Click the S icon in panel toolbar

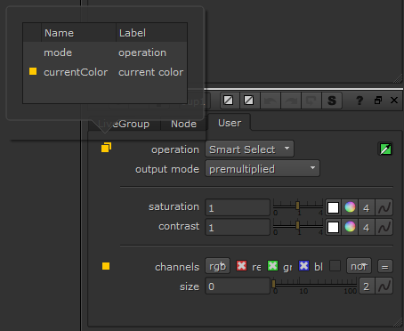click(x=332, y=101)
